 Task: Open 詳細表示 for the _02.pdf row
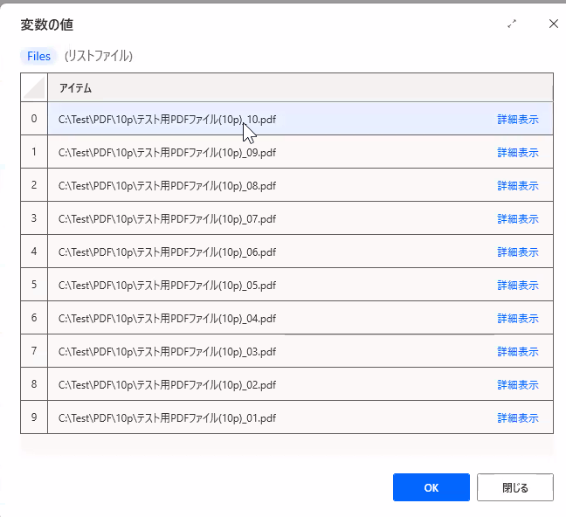pos(518,385)
